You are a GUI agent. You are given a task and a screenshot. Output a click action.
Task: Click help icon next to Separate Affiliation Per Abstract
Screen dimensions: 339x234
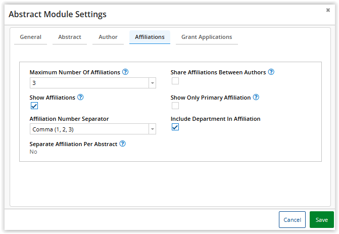click(x=123, y=144)
